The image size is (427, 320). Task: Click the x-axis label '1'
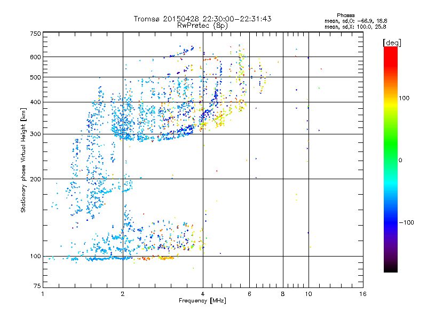(43, 294)
